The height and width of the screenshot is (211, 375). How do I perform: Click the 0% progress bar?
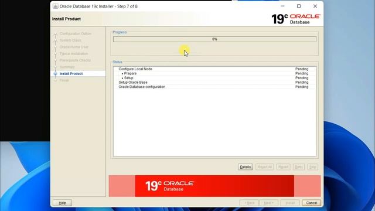(214, 39)
